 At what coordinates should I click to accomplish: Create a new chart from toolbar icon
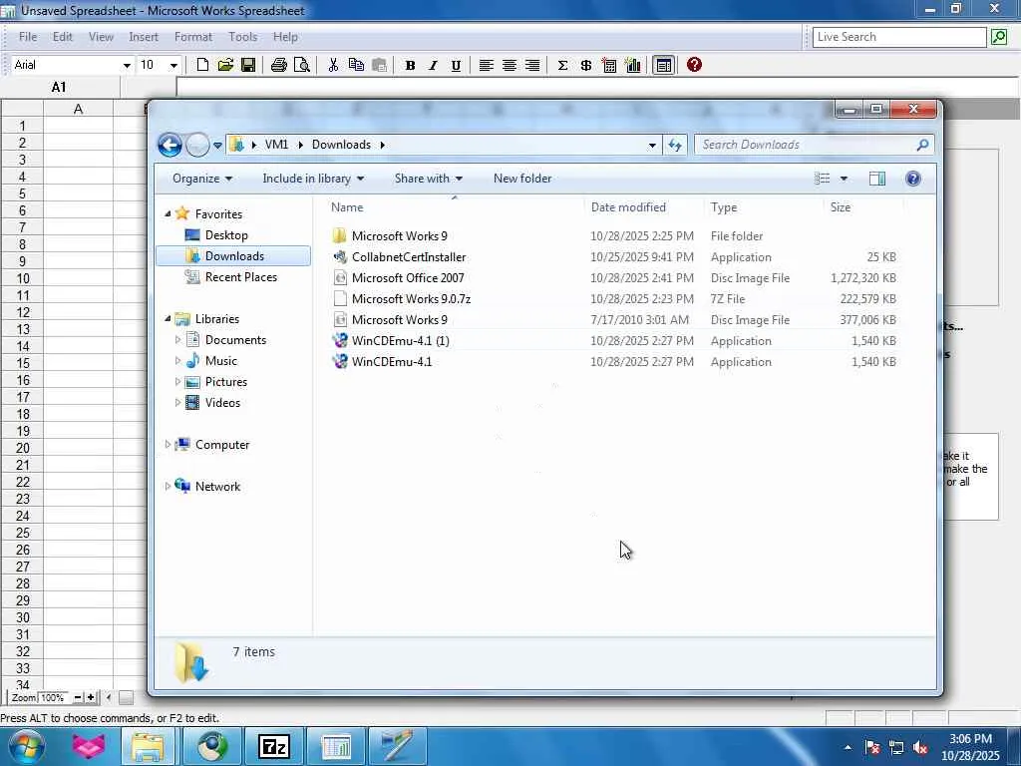click(x=632, y=65)
